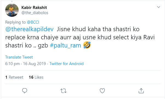The height and width of the screenshot is (99, 165).
Task: Retweet this tweet using the arrows icon
Action: tap(63, 91)
